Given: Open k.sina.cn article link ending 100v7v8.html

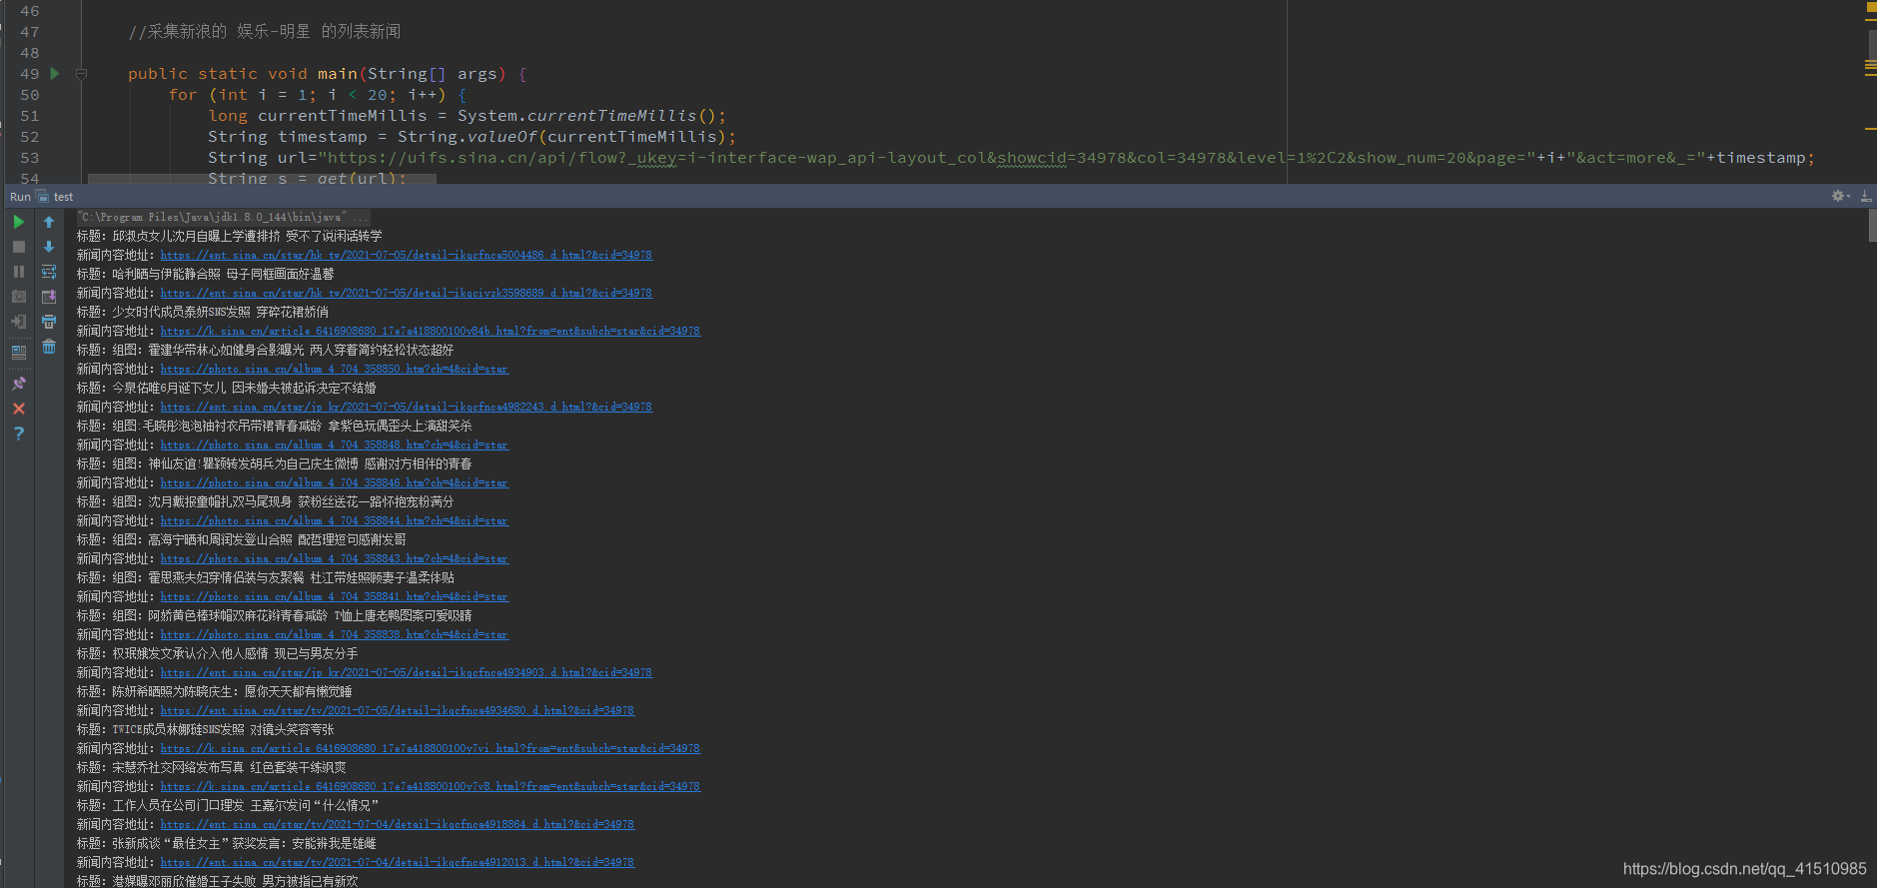Looking at the screenshot, I should coord(430,786).
